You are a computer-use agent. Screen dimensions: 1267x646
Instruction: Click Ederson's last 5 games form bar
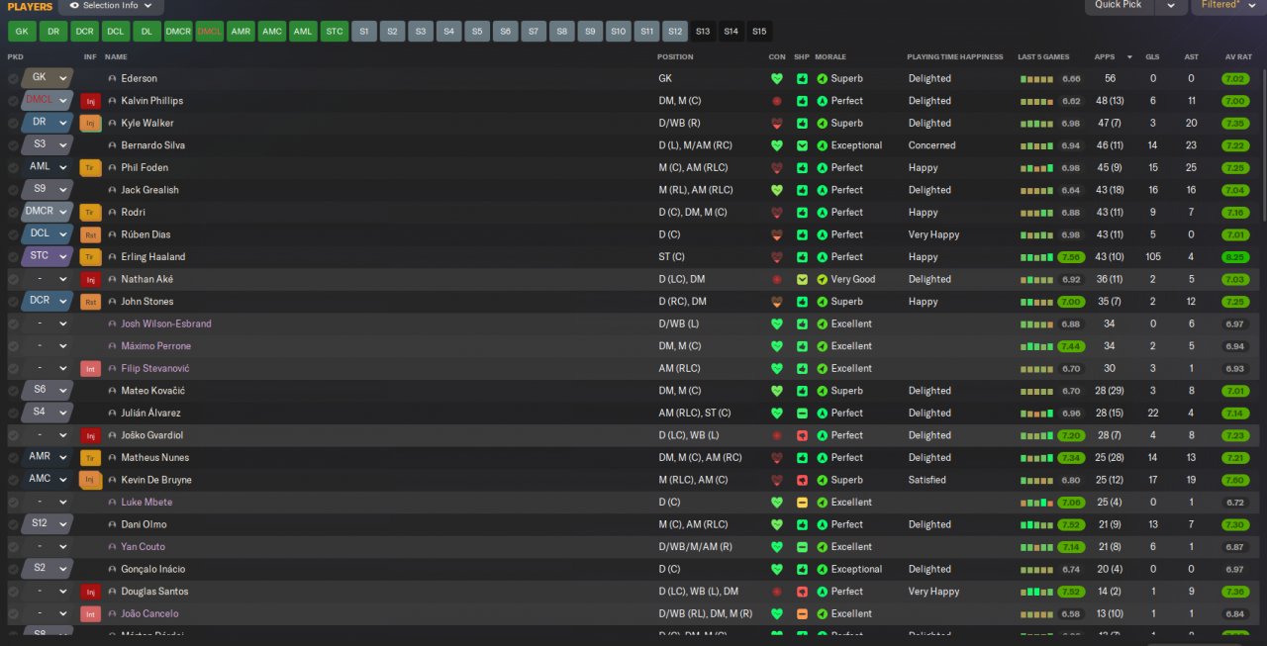pyautogui.click(x=1036, y=78)
